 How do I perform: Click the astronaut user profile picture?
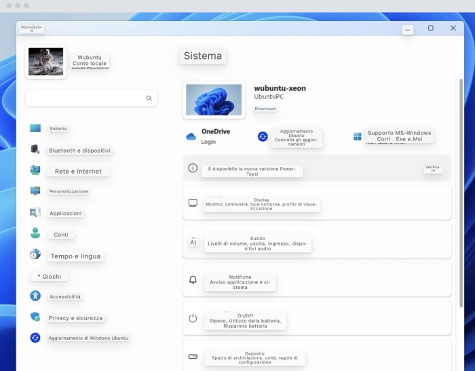pyautogui.click(x=45, y=62)
